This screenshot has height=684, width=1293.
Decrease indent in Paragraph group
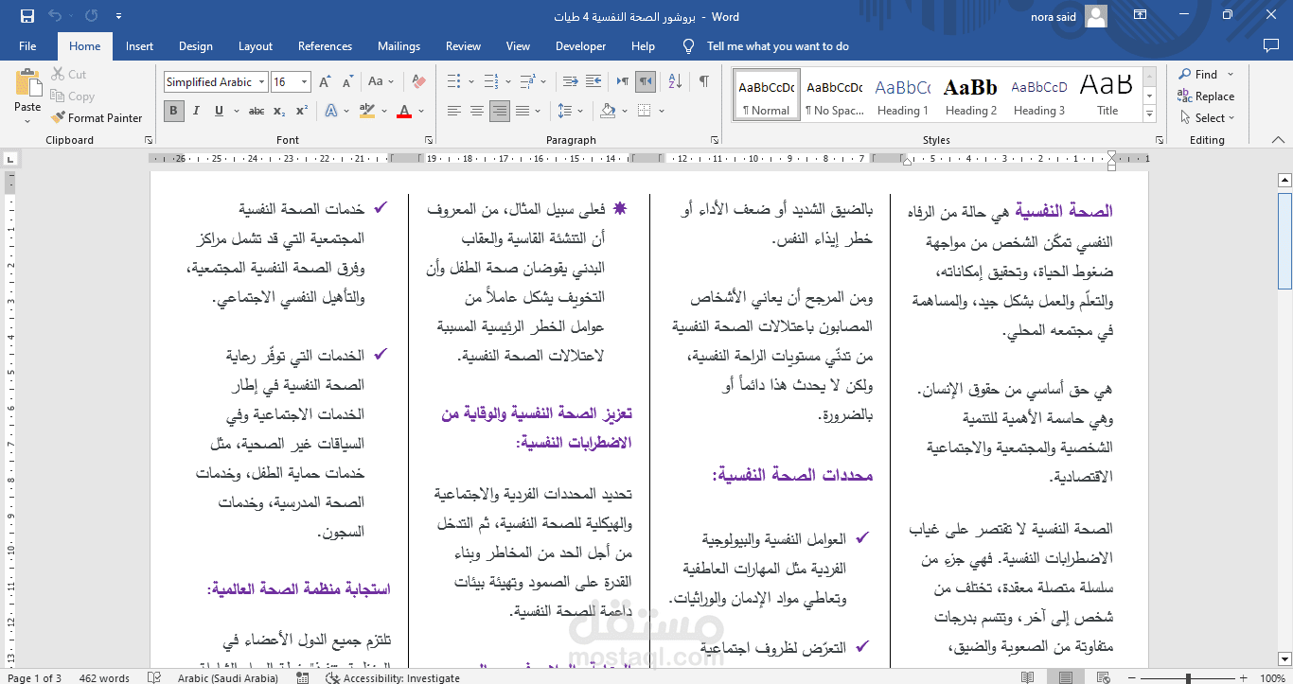click(570, 82)
